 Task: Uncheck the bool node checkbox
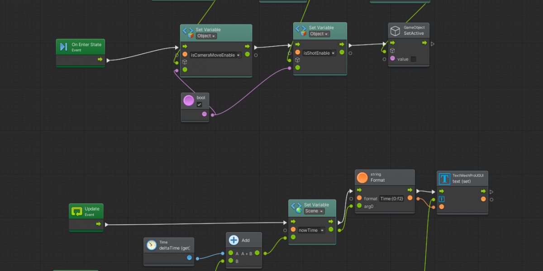point(199,105)
